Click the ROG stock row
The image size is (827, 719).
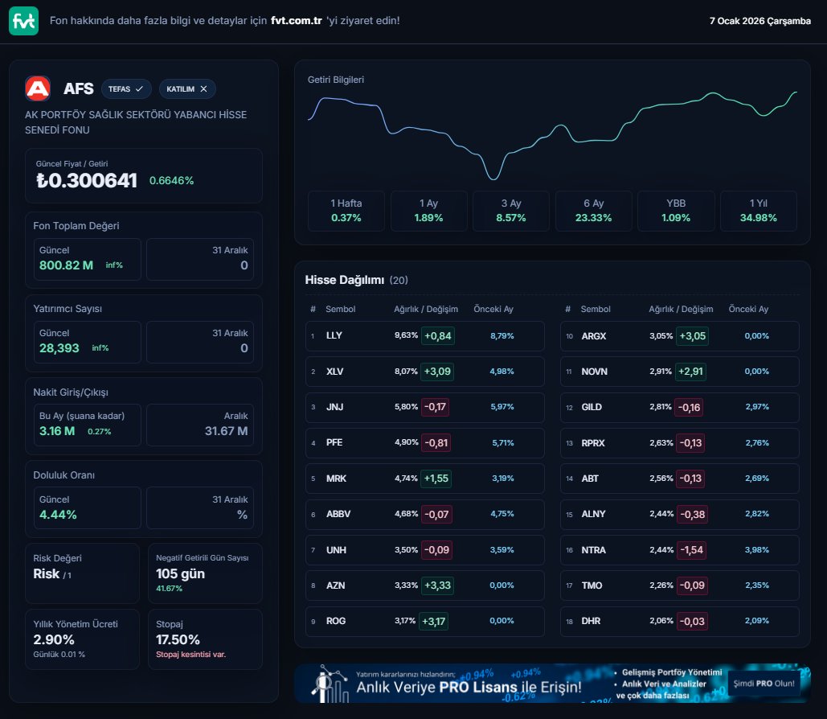pos(424,621)
